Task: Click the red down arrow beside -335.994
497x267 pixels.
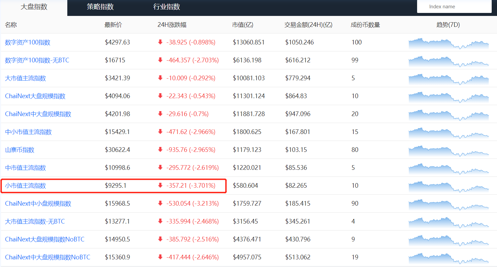Action: pos(160,221)
